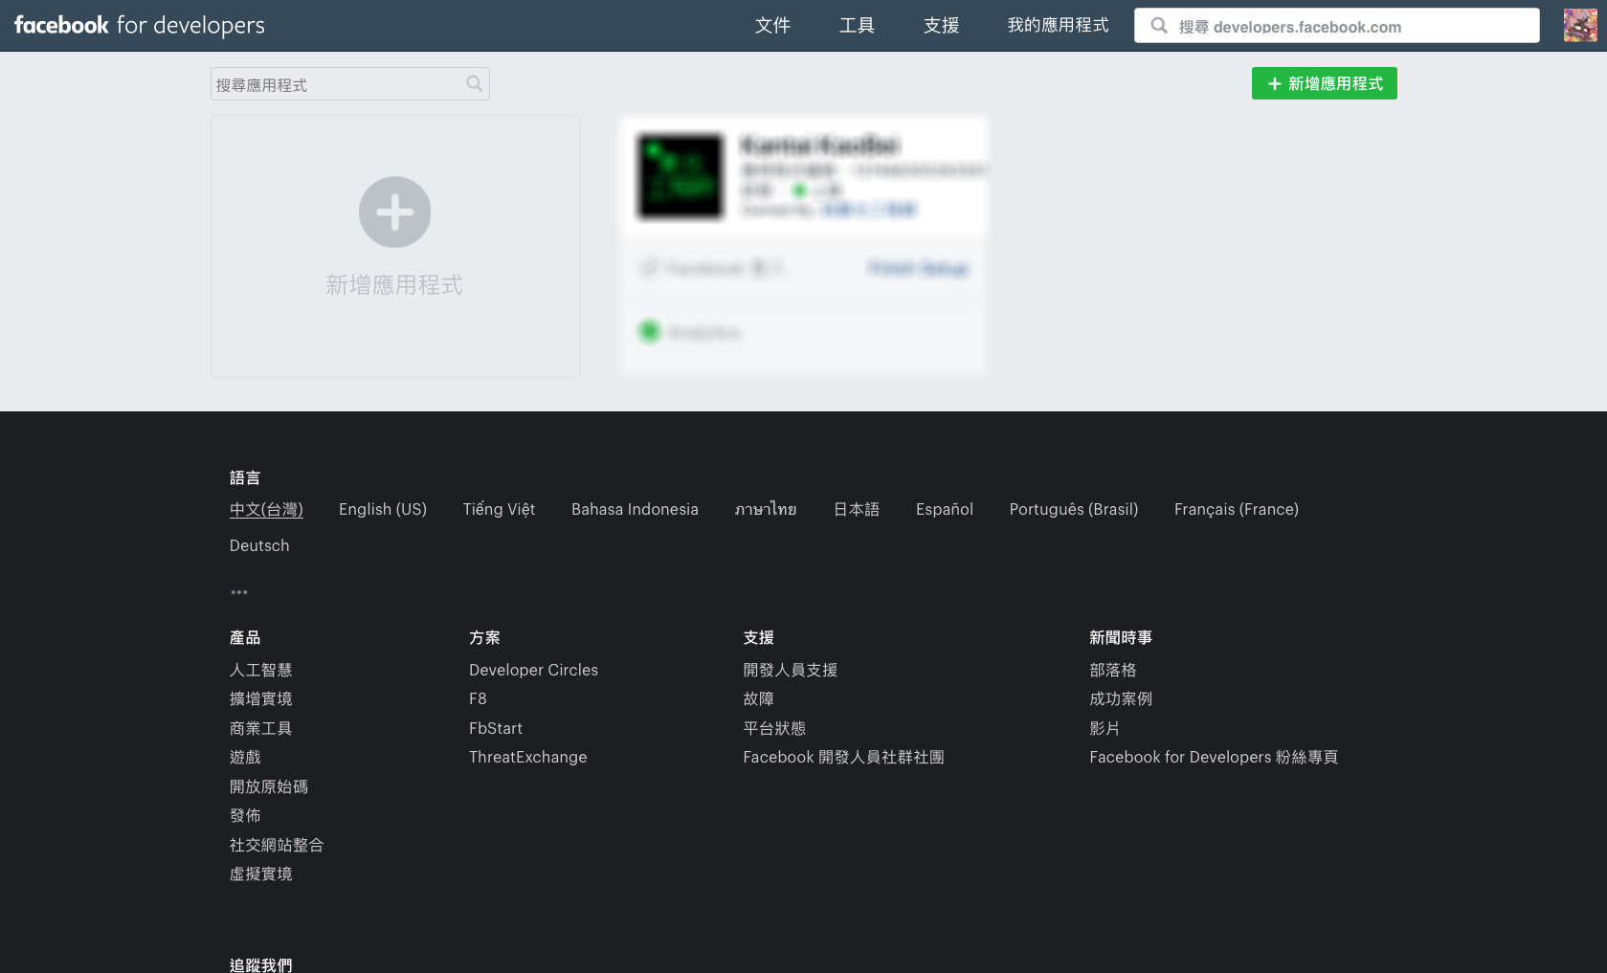Open 開放原始碼 link

coord(269,786)
